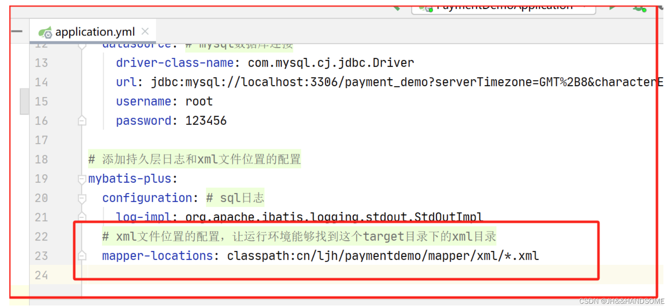This screenshot has width=671, height=308.
Task: Collapse the mybatis-plus block fold marker
Action: [x=82, y=179]
